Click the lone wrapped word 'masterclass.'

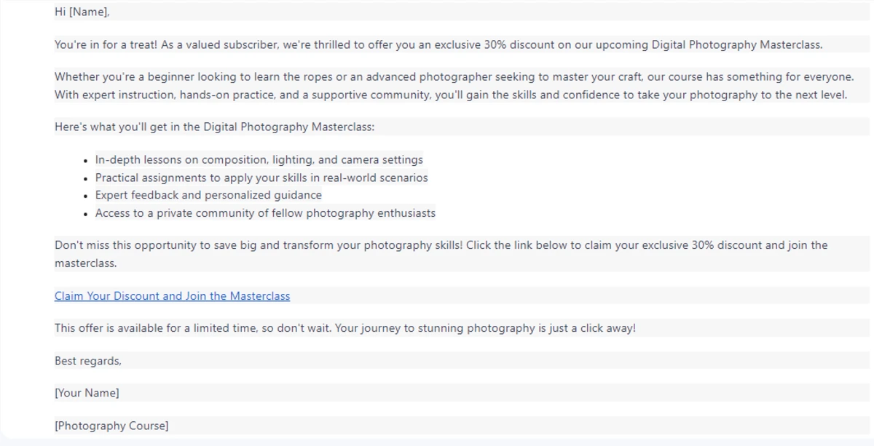[x=85, y=263]
